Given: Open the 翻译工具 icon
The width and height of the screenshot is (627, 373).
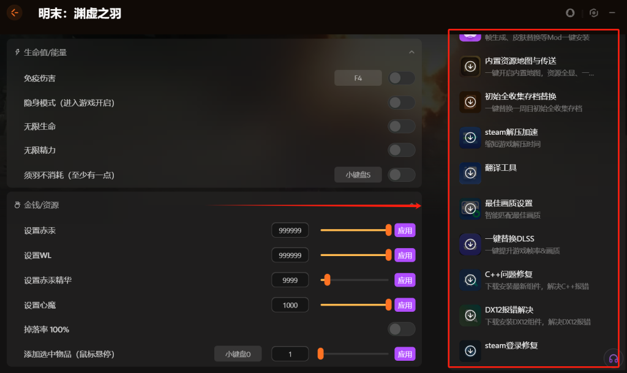Looking at the screenshot, I should (470, 173).
